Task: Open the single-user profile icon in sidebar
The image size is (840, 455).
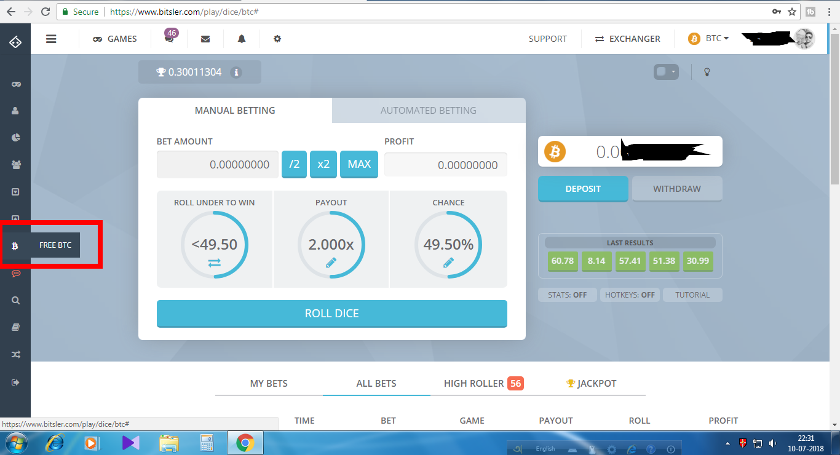Action: [x=16, y=111]
